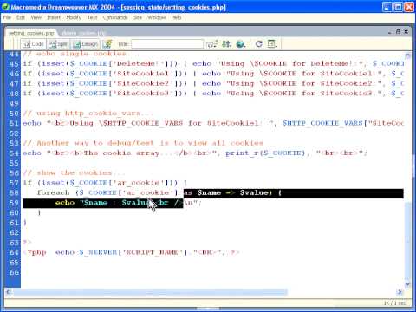
Task: Restore down the inner document window
Action: (x=398, y=31)
